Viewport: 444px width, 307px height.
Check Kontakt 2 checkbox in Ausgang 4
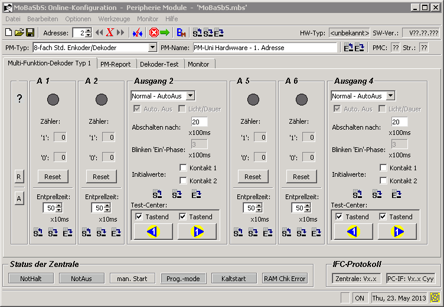click(384, 180)
